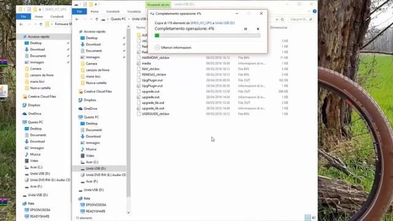Click back arrow in SMEG_IV2_UPG window

(21, 25)
